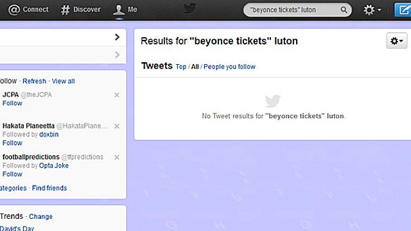The image size is (411, 231).
Task: Open settings gear dropdown in top bar
Action: tap(372, 10)
